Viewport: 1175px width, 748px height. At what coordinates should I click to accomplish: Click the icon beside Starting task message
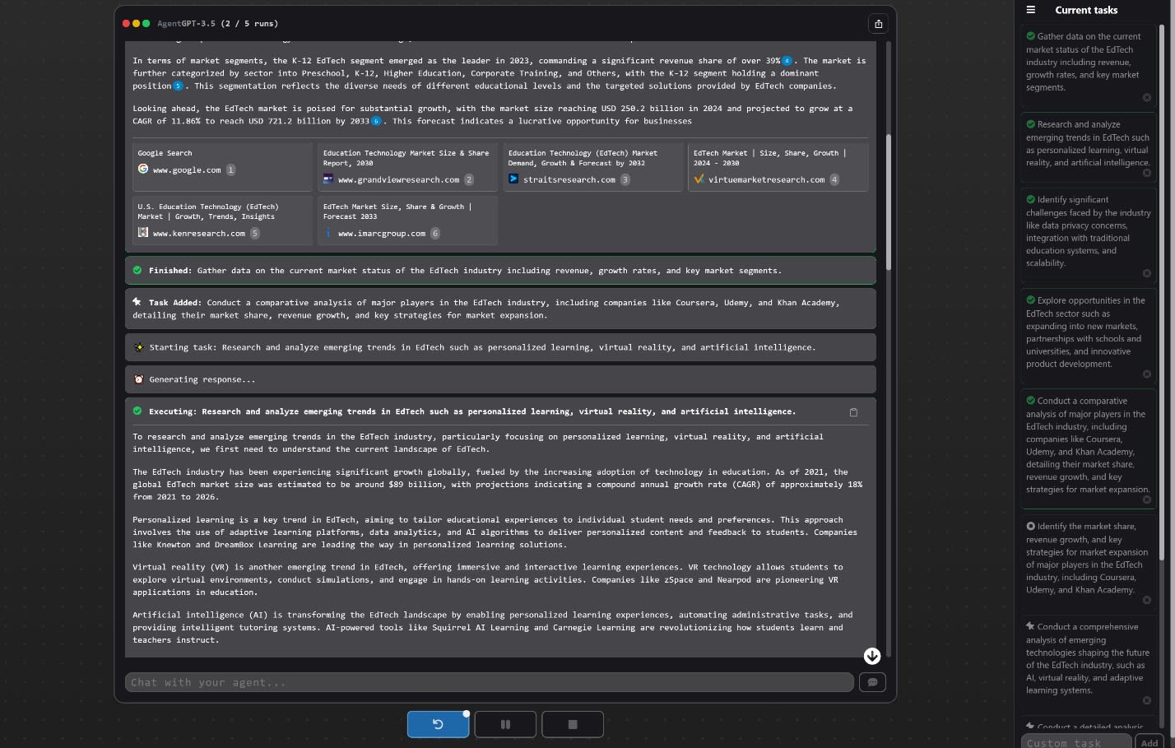pos(138,347)
